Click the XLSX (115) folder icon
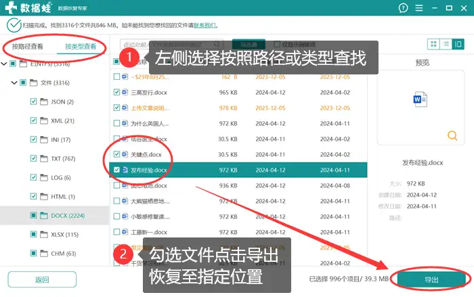474x297 pixels. pos(44,235)
